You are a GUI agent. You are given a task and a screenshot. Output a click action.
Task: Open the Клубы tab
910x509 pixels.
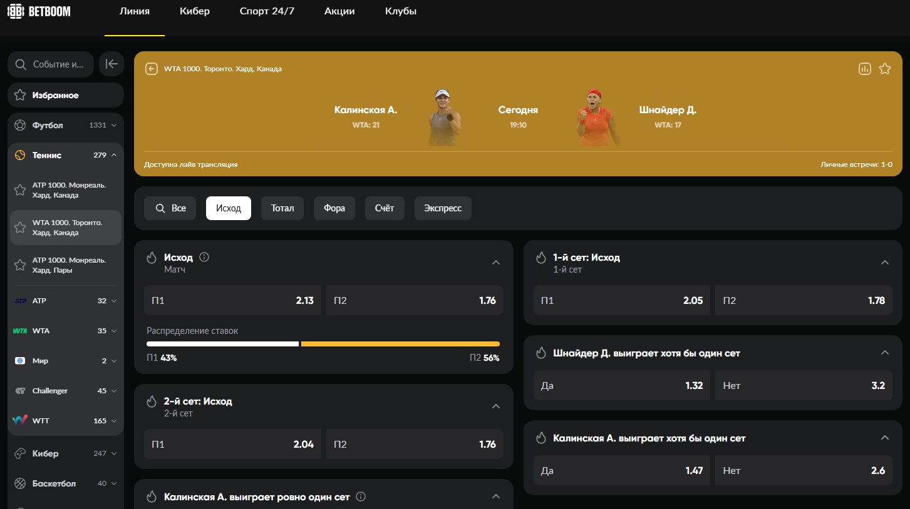click(401, 11)
